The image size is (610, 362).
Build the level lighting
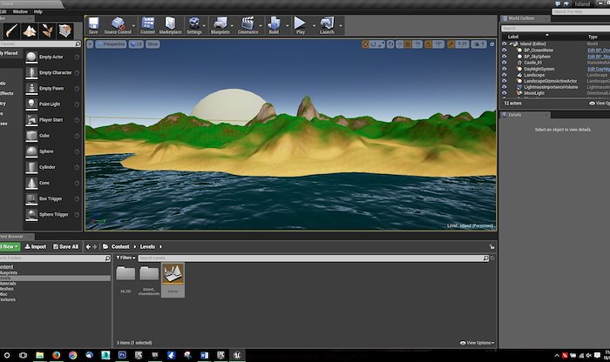click(x=274, y=25)
